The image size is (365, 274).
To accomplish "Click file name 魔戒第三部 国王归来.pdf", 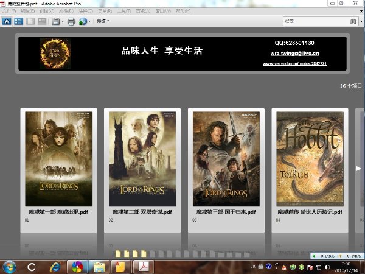I will (226, 212).
